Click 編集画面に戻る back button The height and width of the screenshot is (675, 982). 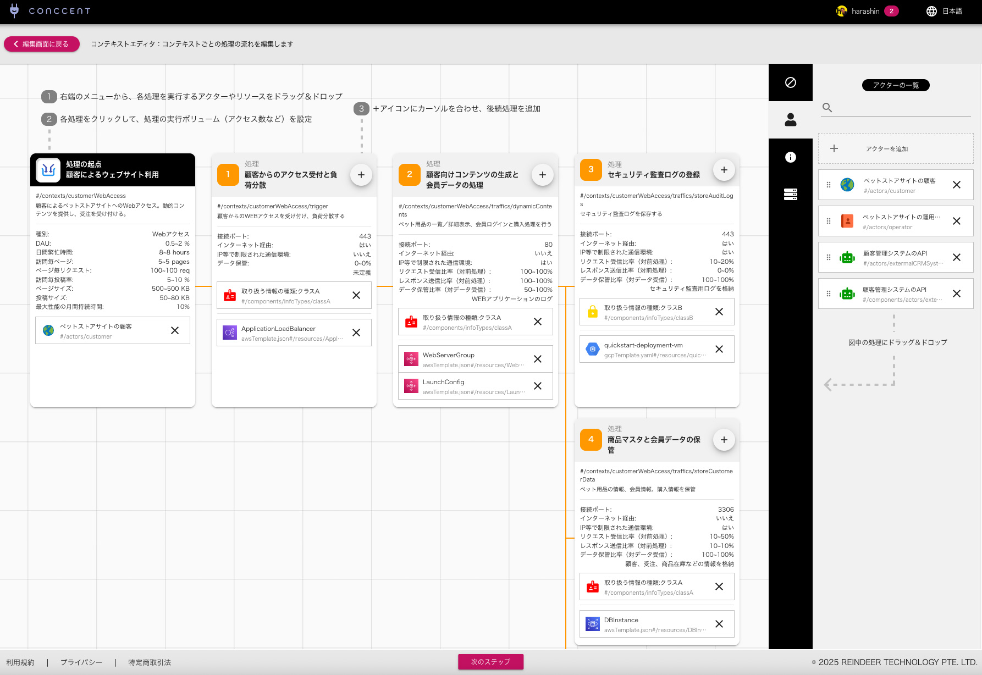[42, 44]
